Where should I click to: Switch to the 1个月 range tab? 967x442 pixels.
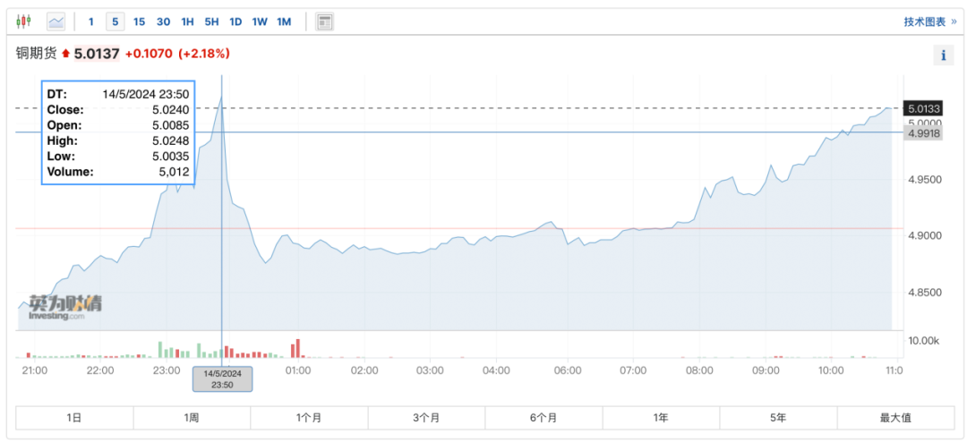click(x=309, y=417)
